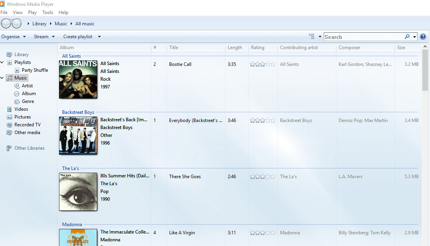Screen dimensions: 430x246
Task: Click the scrollbar up arrow
Action: [x=425, y=46]
